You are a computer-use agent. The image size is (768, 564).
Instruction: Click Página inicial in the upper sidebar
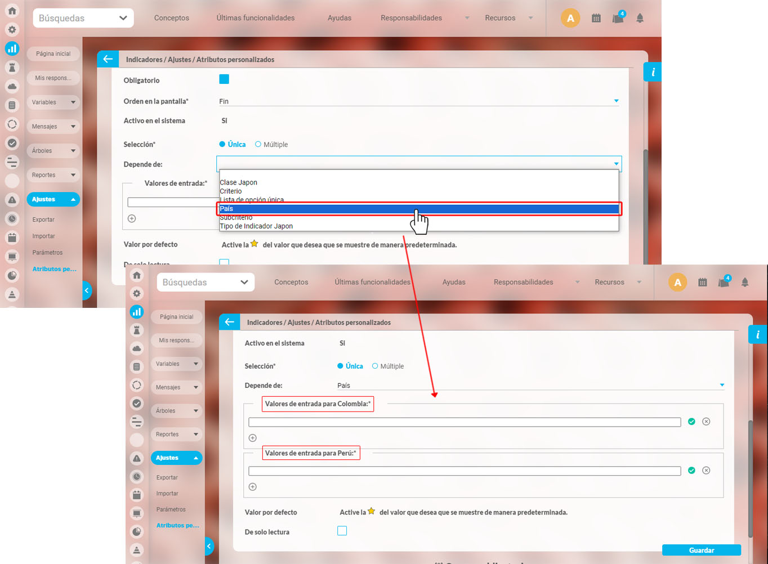[x=53, y=54]
